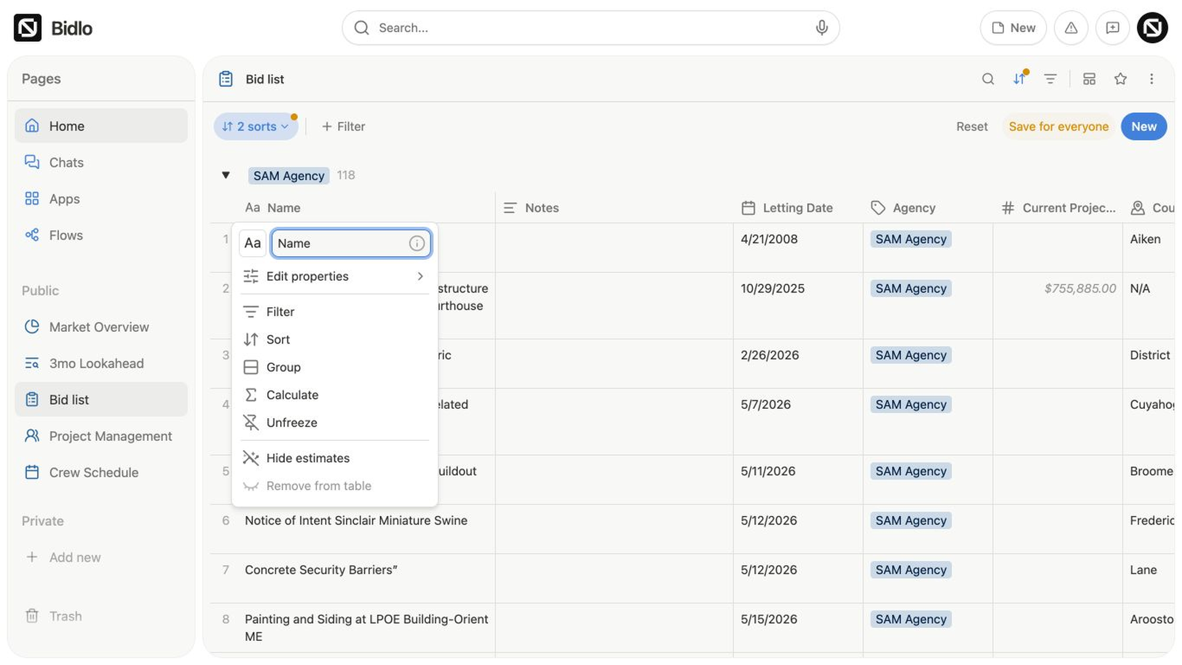Screen dimensions: 1182x665
Task: Open the filter lines icon in Bid list toolbar
Action: pyautogui.click(x=1050, y=79)
